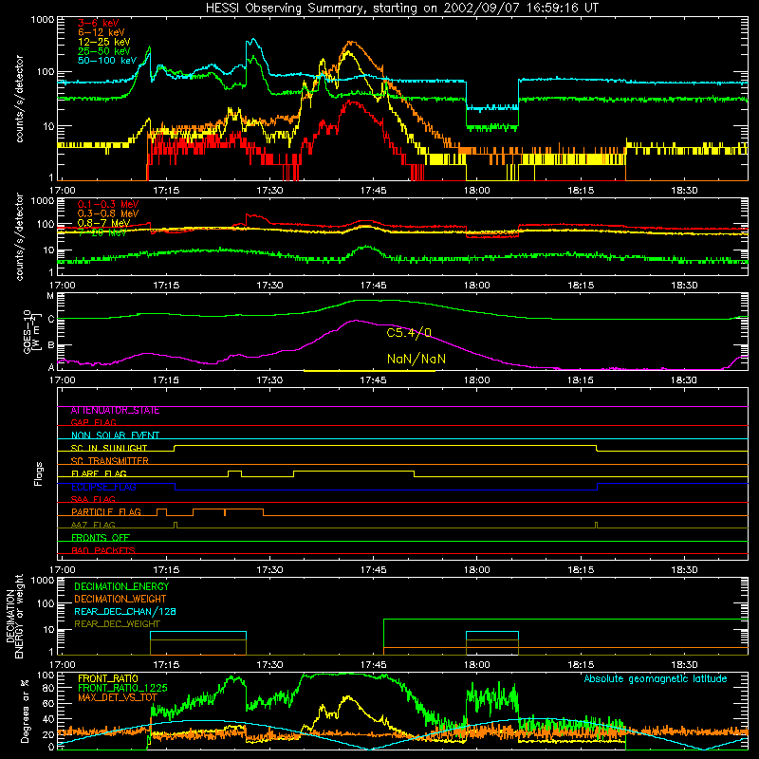Click the 18:15 tick label under decimation panel

tap(581, 665)
